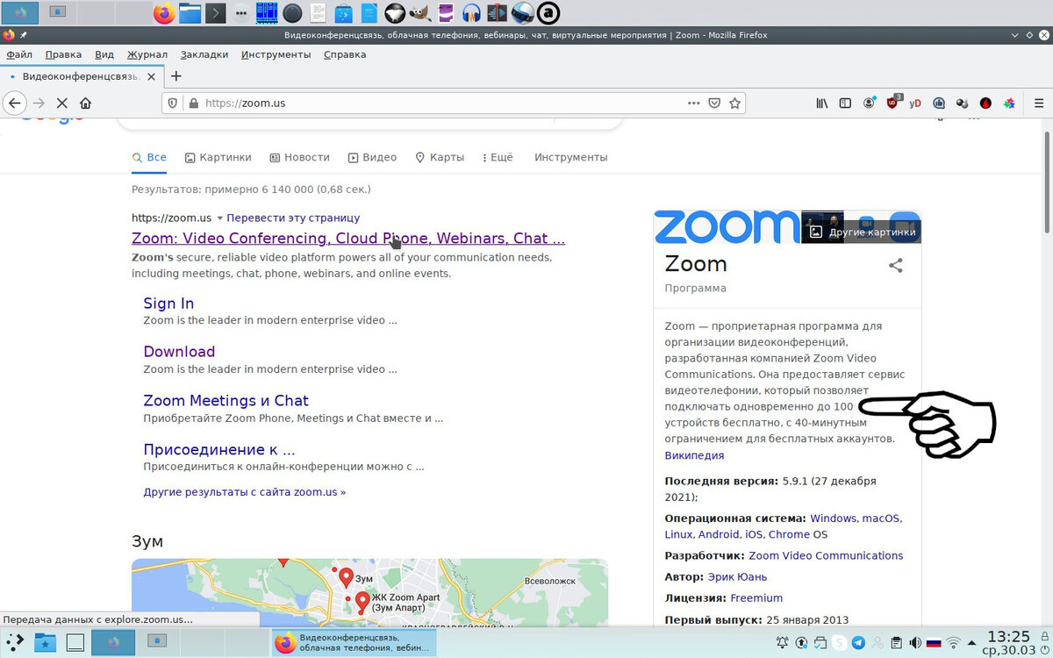Open the Инструменты menu
1053x658 pixels.
click(276, 54)
